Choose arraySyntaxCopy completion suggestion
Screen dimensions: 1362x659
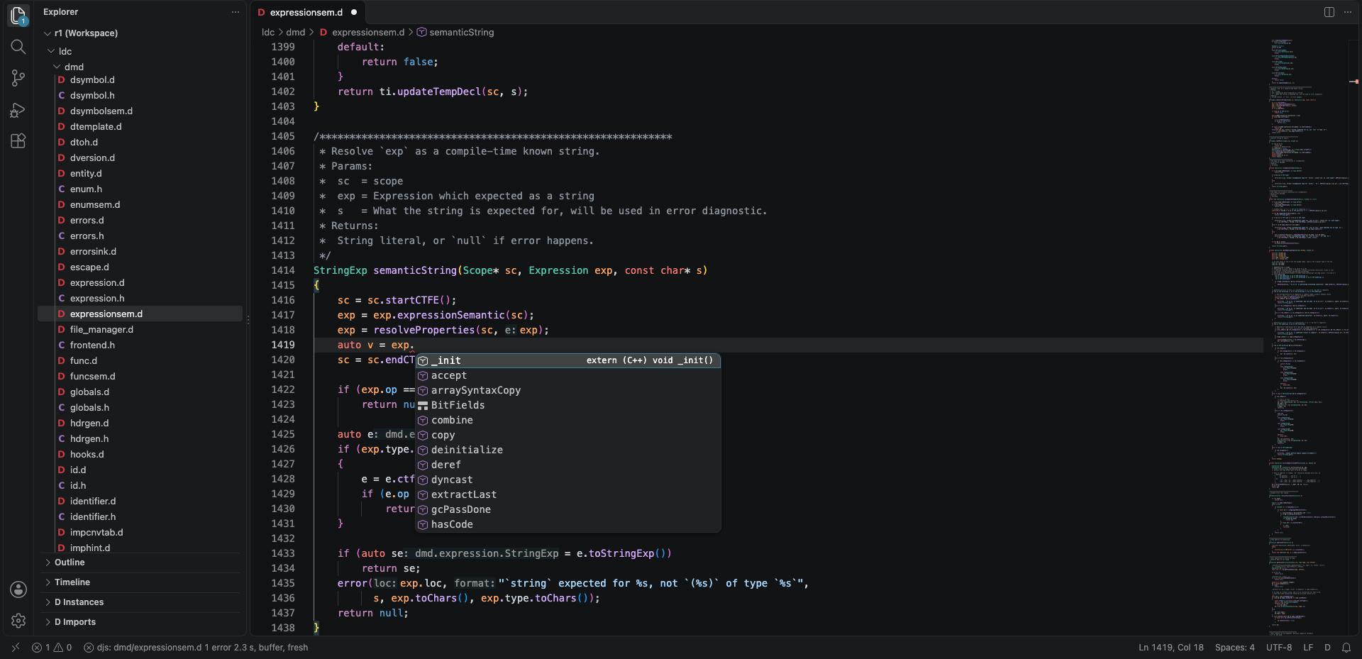(x=568, y=391)
